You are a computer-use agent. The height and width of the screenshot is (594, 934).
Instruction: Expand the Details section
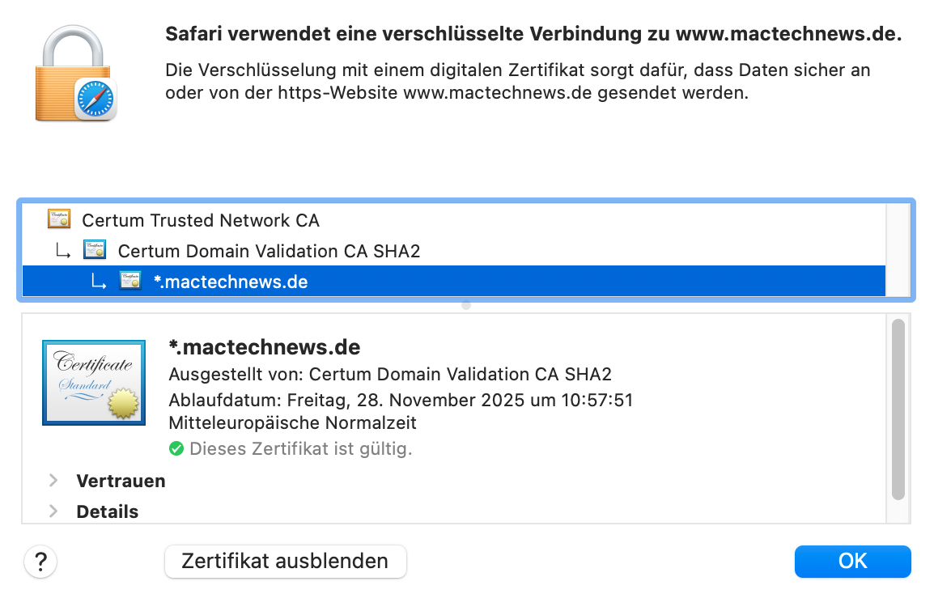coord(53,511)
